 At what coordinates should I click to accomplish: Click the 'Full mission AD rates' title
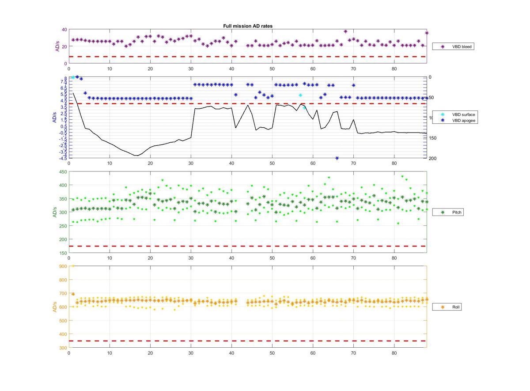tap(247, 26)
